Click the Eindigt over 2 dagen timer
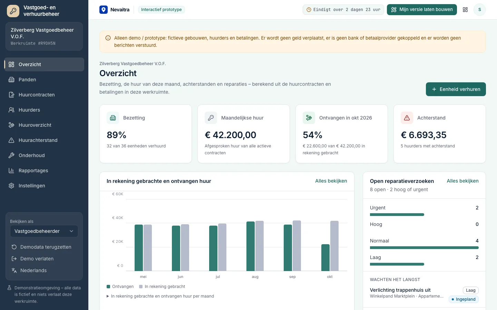 [343, 10]
